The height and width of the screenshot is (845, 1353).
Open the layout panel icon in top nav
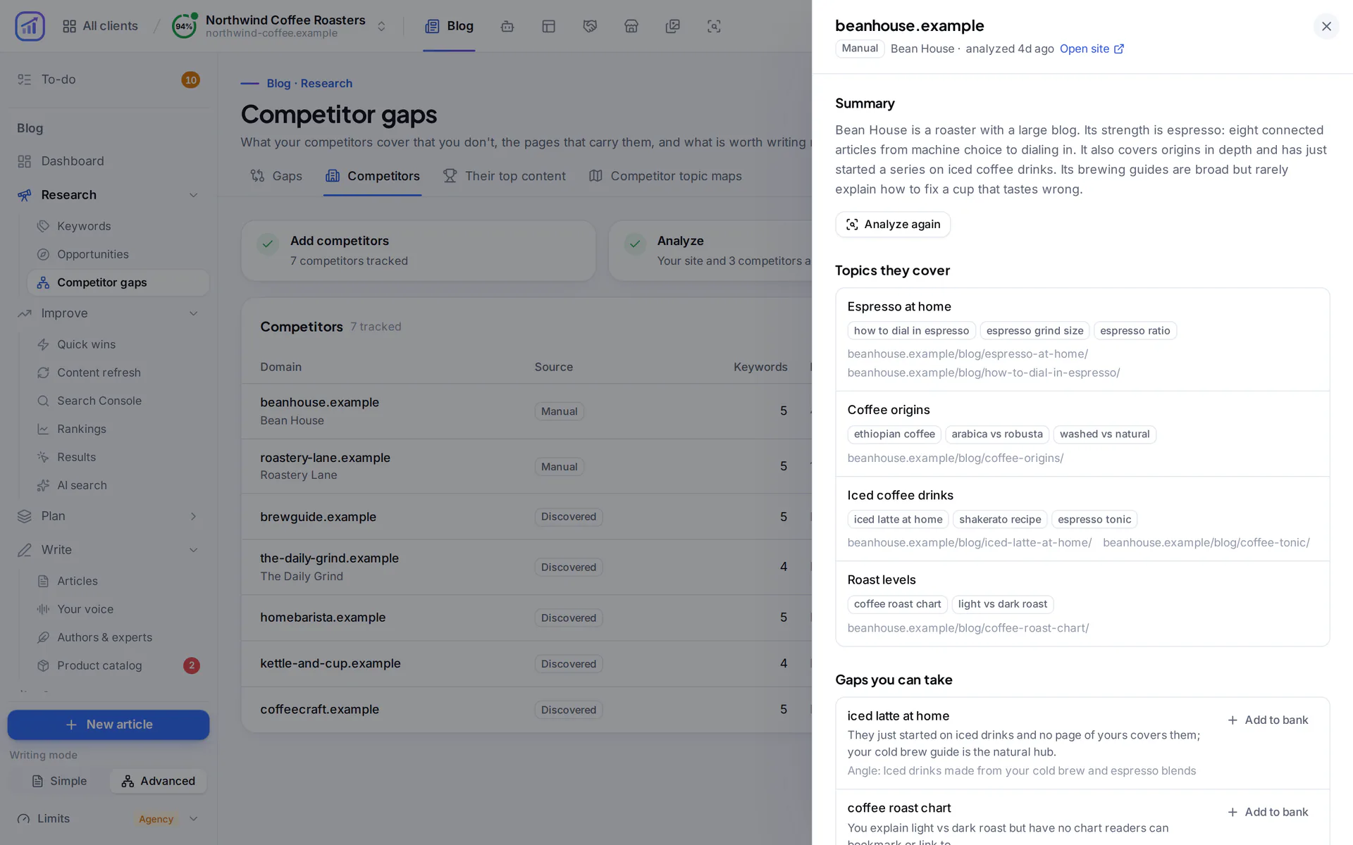tap(549, 26)
